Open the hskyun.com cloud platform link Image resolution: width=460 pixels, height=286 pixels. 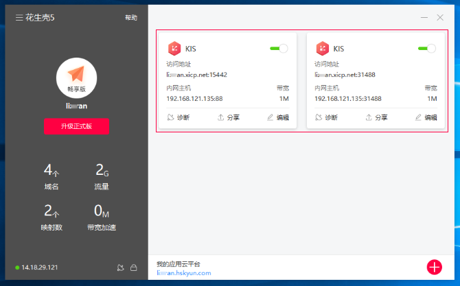click(184, 273)
